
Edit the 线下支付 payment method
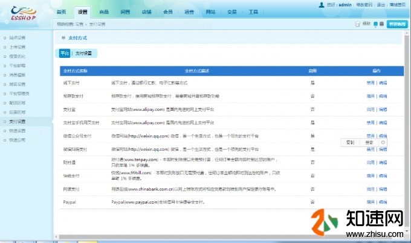coord(383,83)
